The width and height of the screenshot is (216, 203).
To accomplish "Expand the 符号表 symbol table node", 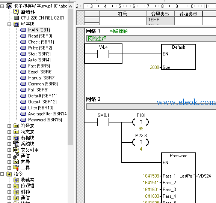I will pyautogui.click(x=9, y=126).
